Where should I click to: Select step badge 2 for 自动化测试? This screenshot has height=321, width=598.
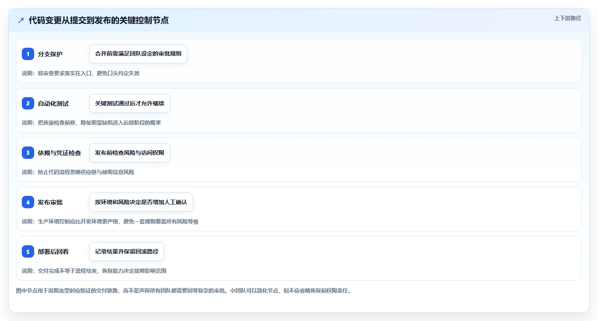pyautogui.click(x=28, y=103)
